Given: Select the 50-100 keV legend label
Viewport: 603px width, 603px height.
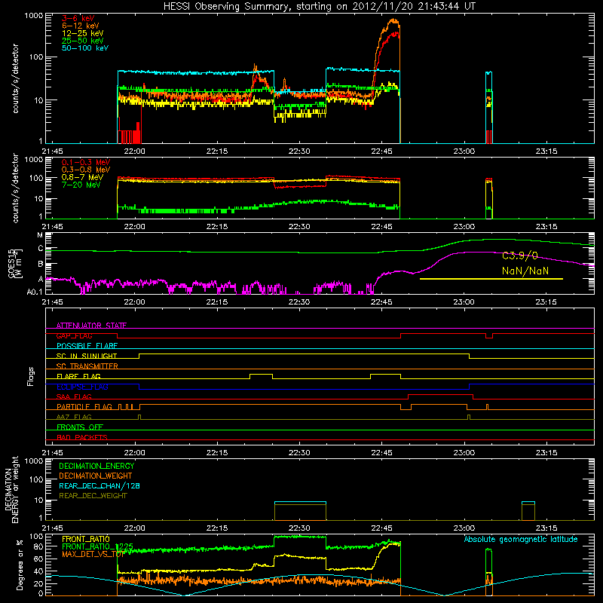Looking at the screenshot, I should 85,48.
